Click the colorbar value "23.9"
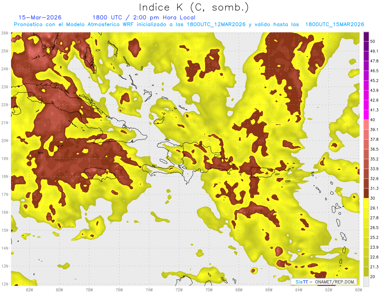 coord(374,247)
